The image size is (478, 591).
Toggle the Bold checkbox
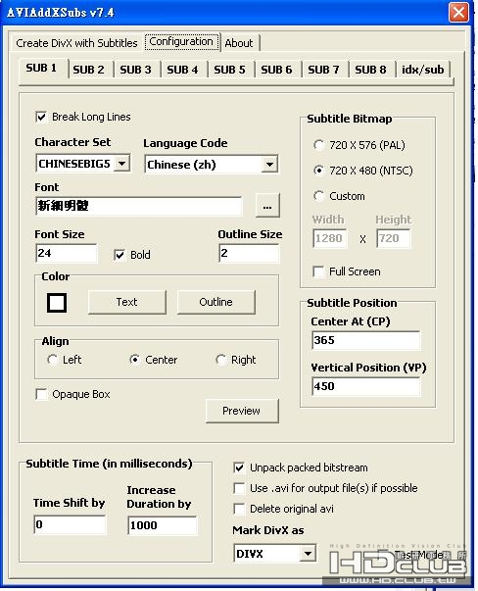(x=119, y=255)
